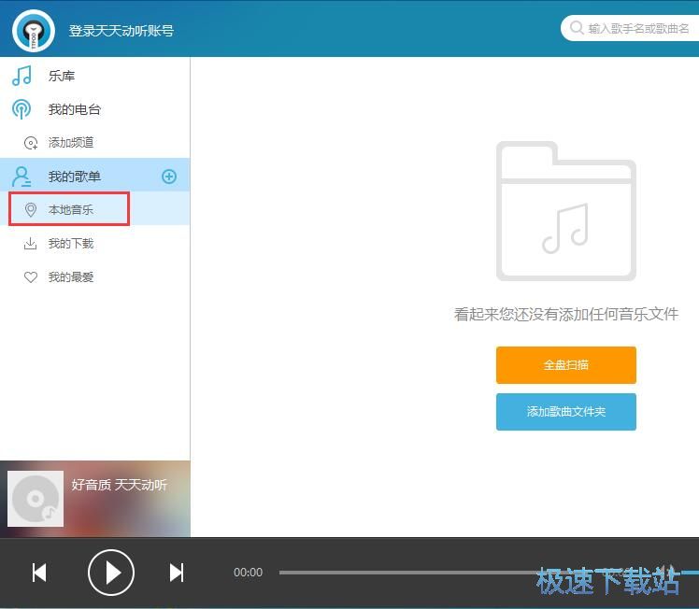Click the magnifier search icon
Image resolution: width=699 pixels, height=609 pixels.
[577, 28]
